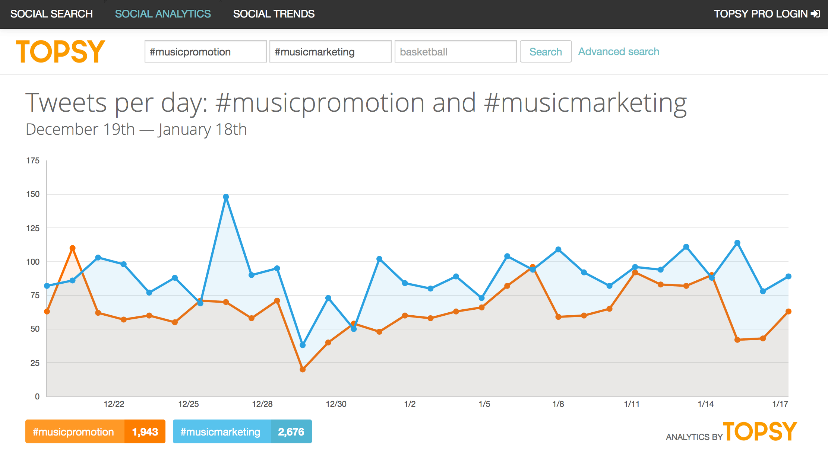Click the orange TOPSY logo

[60, 52]
